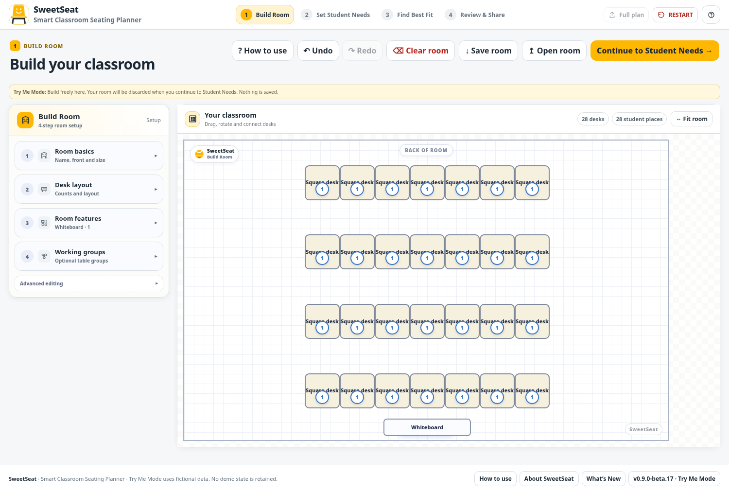
Task: Click the SweetSeat chair logo in the header
Action: (19, 15)
